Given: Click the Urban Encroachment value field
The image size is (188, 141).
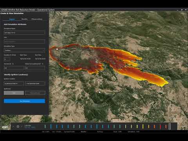Looking at the screenshot, I should pyautogui.click(x=35, y=68).
